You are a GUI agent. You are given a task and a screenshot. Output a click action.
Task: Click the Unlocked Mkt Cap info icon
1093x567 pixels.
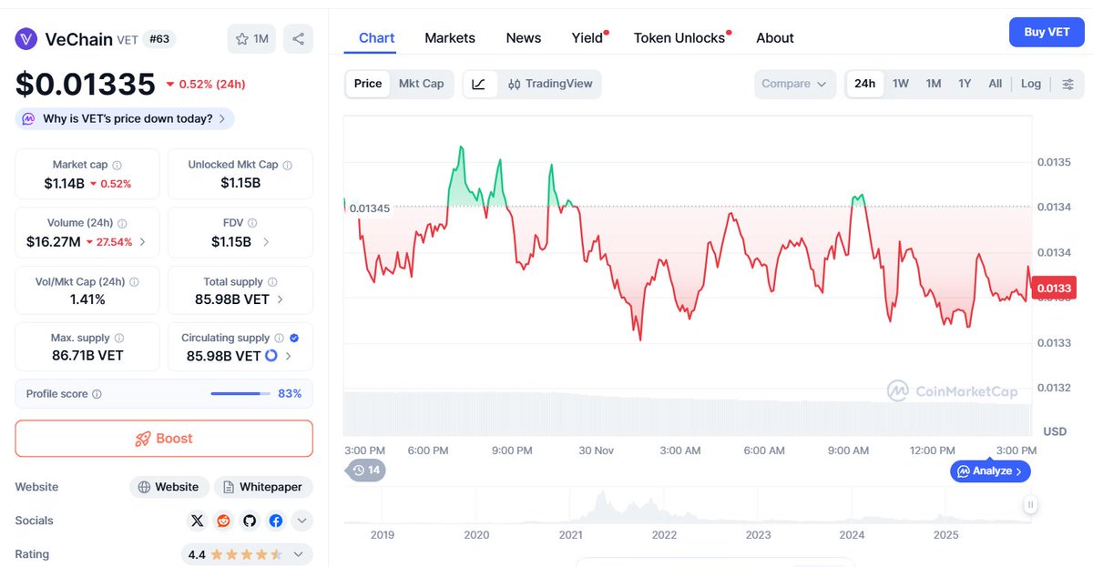tap(288, 166)
